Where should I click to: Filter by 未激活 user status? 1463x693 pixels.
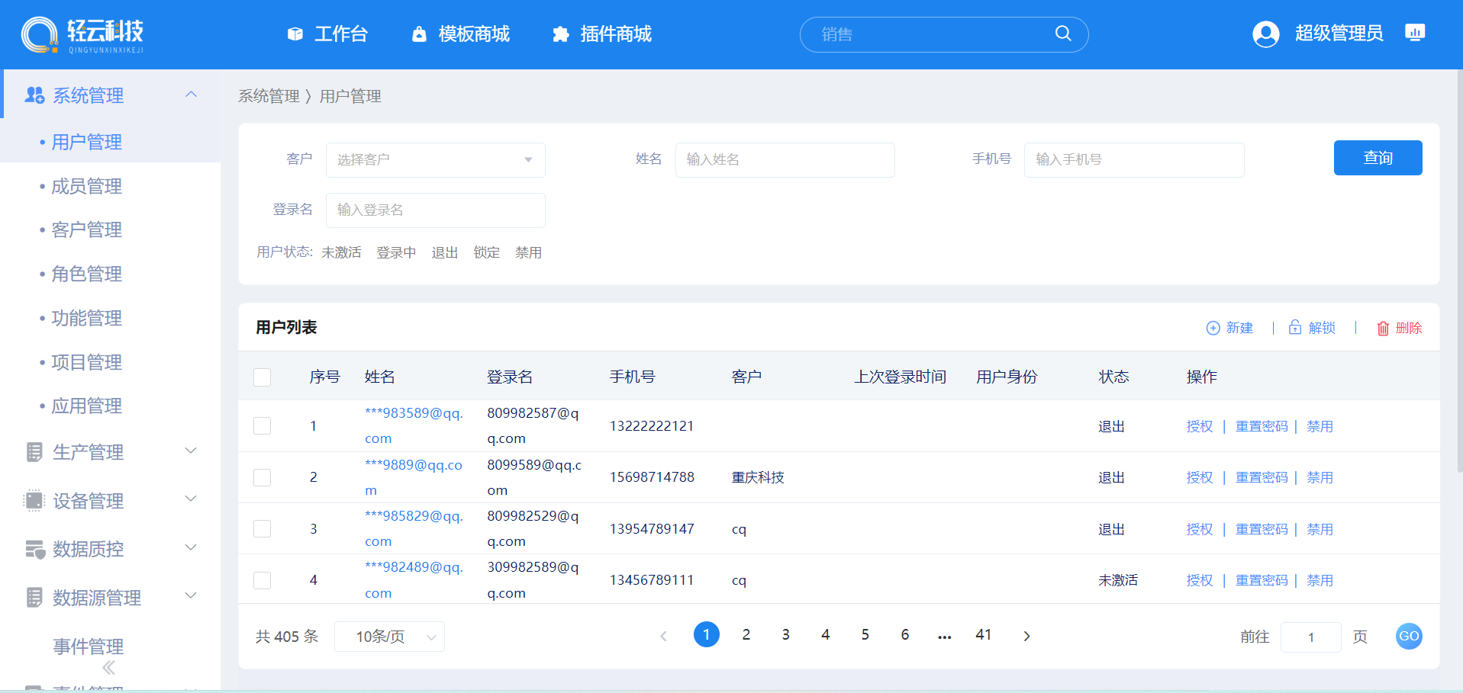click(341, 252)
